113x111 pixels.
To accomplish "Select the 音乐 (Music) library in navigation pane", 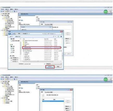I will pos(13,52).
